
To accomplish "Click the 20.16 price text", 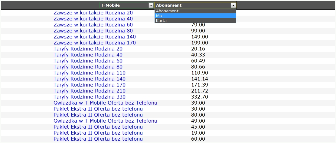I will pyautogui.click(x=198, y=49).
